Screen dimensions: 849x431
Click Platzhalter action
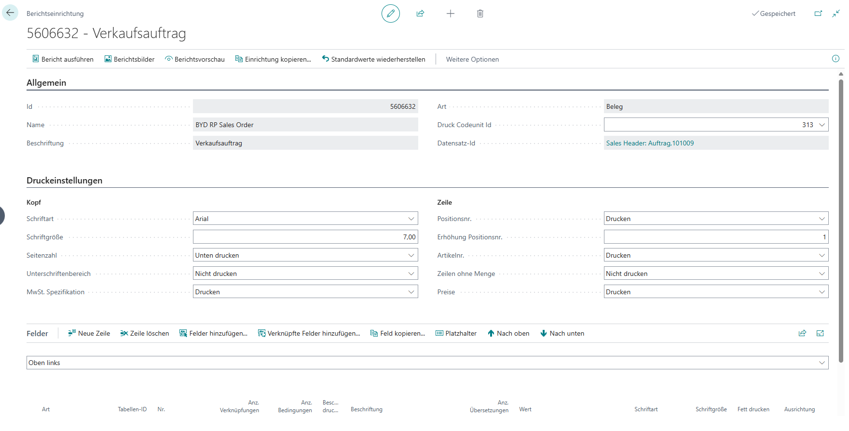[x=456, y=333]
